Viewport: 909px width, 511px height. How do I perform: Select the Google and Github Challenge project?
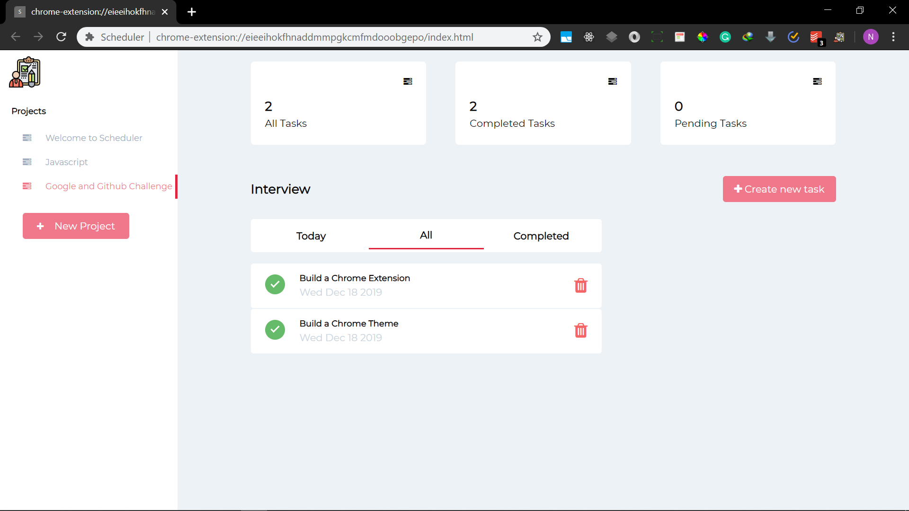tap(108, 186)
